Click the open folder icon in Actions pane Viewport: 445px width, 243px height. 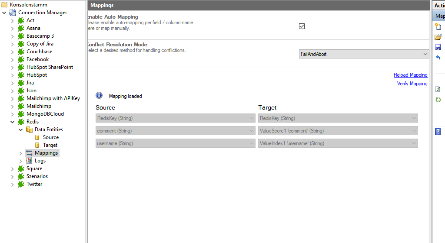[x=438, y=37]
